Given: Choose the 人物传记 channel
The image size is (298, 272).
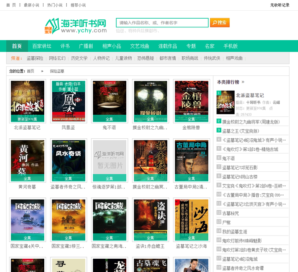Looking at the screenshot, I should coord(101,58).
